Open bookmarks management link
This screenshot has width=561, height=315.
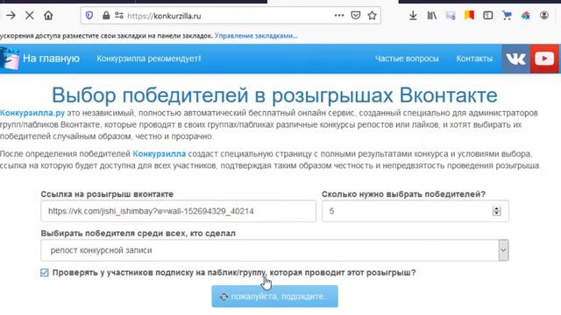pyautogui.click(x=256, y=36)
